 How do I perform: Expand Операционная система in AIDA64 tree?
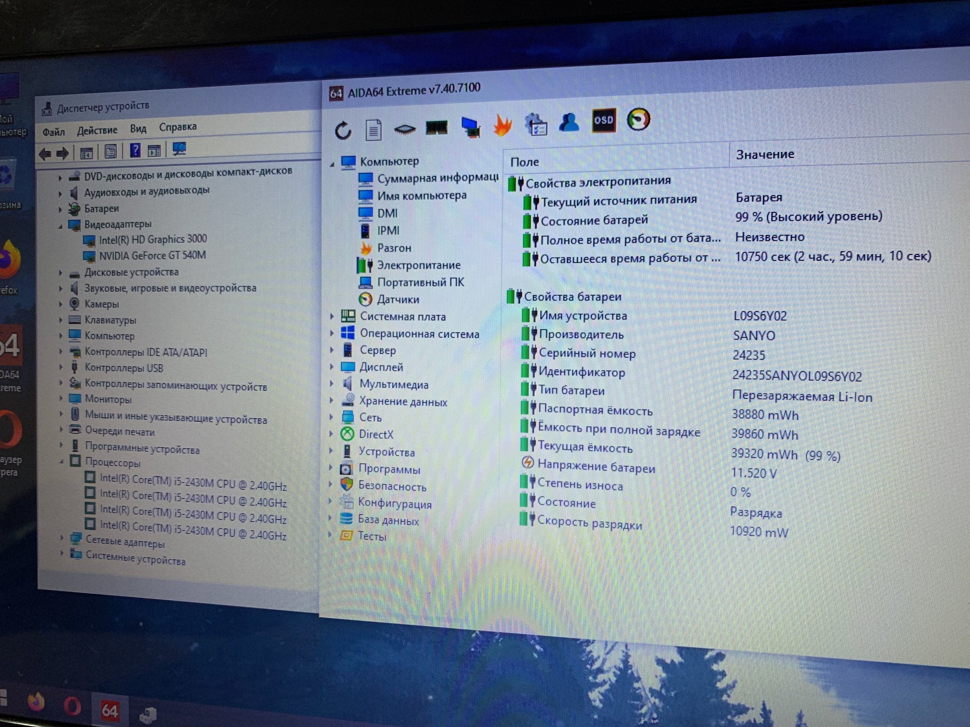click(332, 333)
